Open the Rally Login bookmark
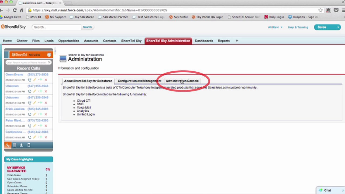The width and height of the screenshot is (345, 194). point(274,17)
